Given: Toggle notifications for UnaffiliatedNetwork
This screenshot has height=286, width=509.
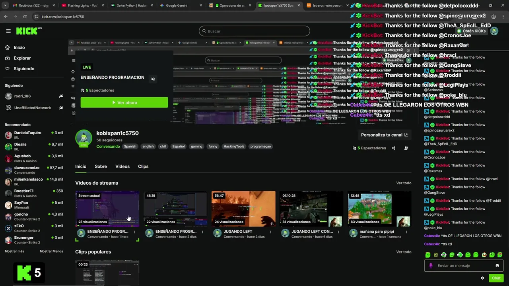Looking at the screenshot, I should coord(61,108).
